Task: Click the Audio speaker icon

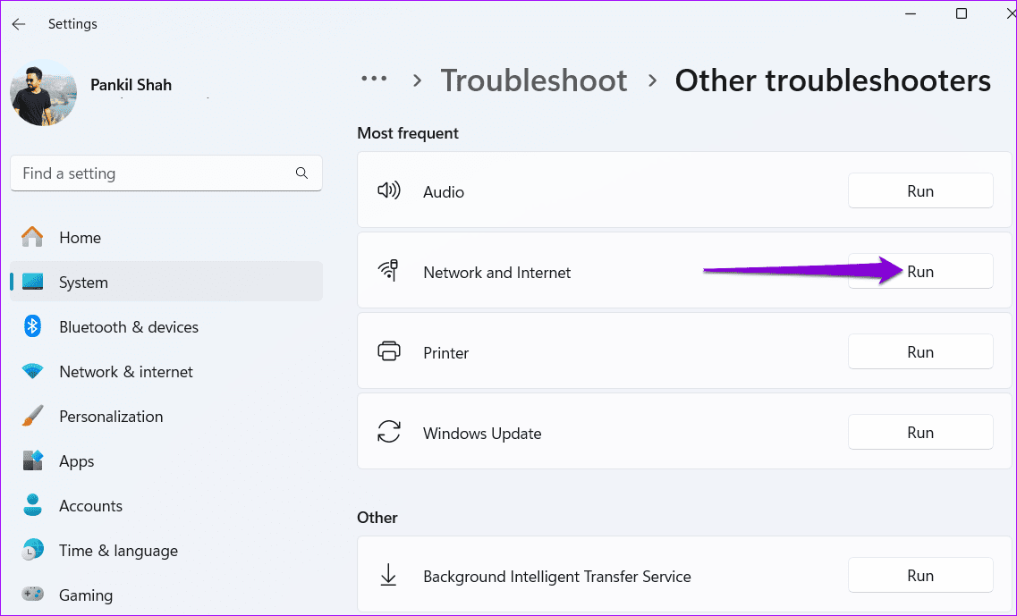Action: [388, 190]
